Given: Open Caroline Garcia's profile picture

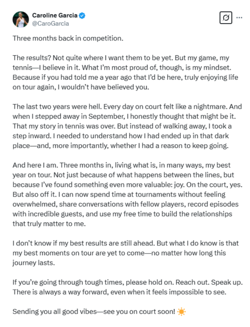Looking at the screenshot, I should point(21,20).
